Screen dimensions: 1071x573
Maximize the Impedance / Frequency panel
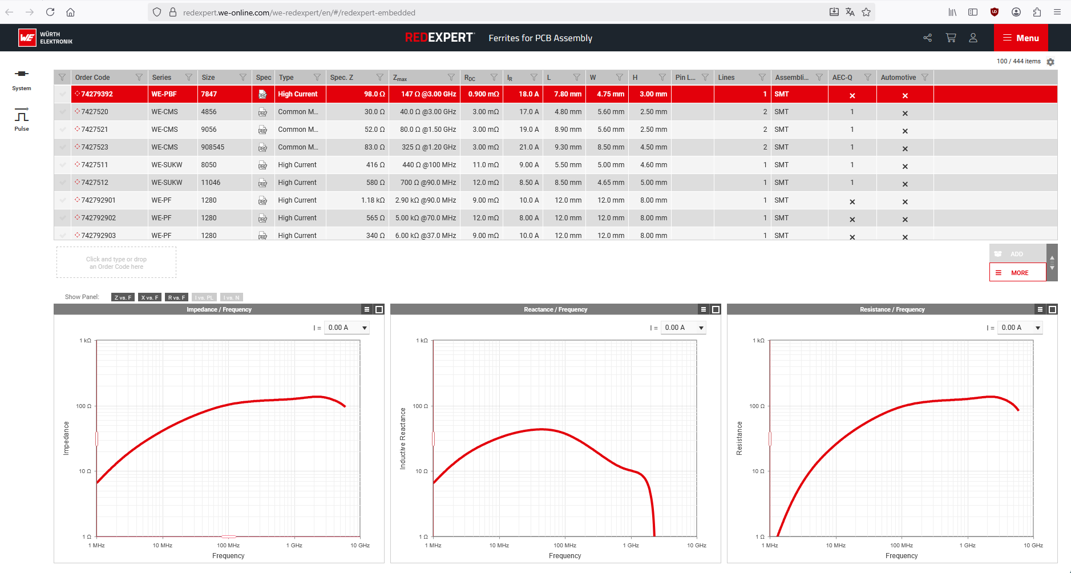point(379,309)
